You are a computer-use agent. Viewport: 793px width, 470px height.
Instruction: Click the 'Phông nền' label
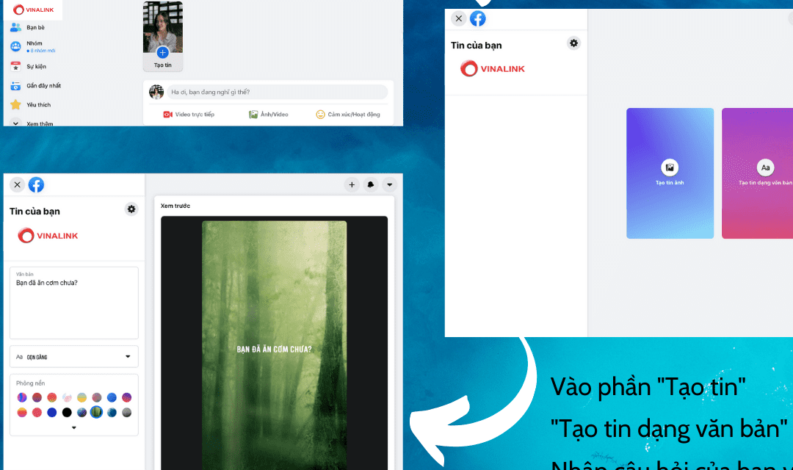click(30, 383)
